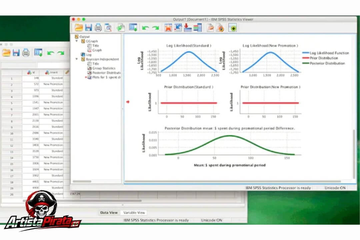
Task: Click Log Likelihood Function legend entry
Action: (326, 53)
